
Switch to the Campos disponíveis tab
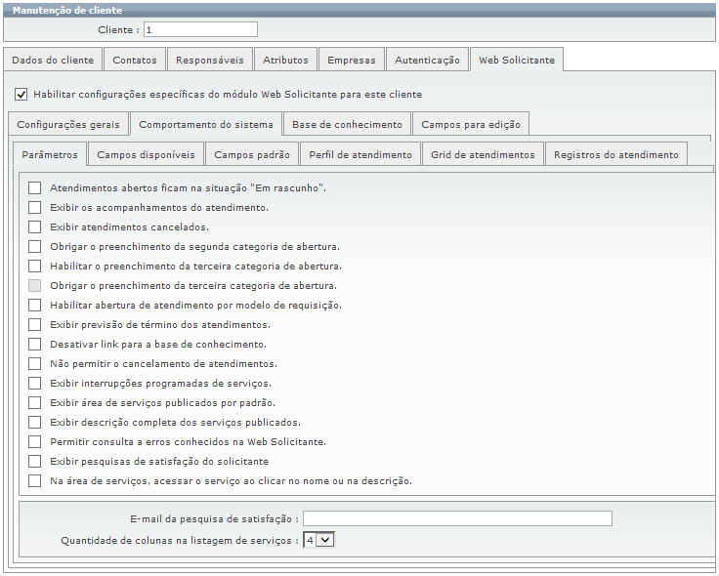(x=146, y=154)
